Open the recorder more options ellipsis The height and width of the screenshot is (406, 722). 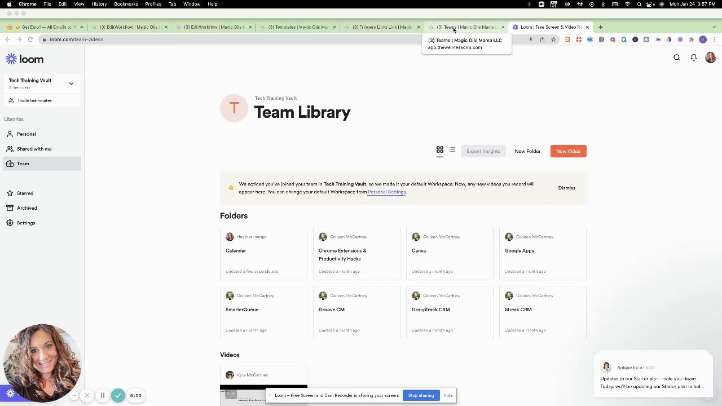(74, 395)
